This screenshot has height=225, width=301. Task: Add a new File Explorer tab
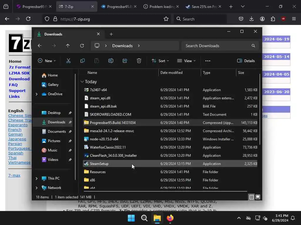(111, 34)
